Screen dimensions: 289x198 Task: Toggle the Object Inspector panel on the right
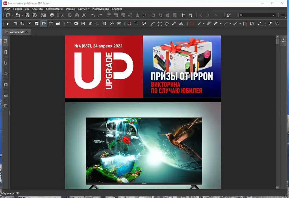point(284,40)
